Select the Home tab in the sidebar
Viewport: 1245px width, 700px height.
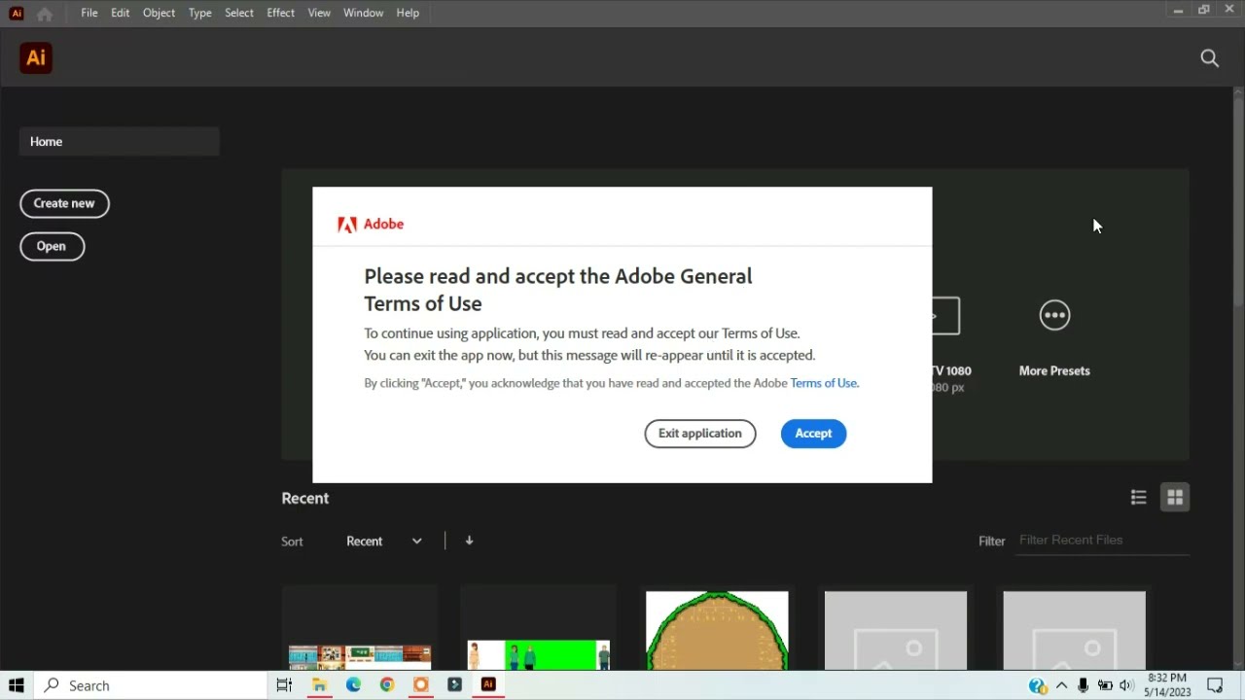[120, 142]
